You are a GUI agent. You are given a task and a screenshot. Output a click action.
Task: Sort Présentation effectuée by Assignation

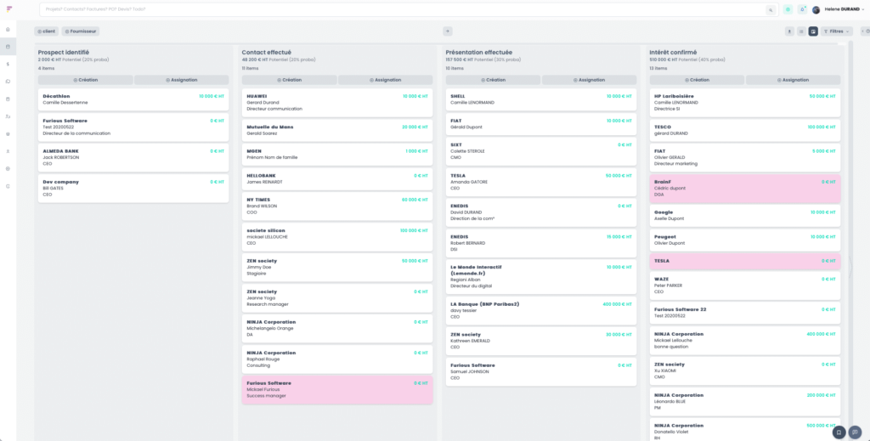590,80
